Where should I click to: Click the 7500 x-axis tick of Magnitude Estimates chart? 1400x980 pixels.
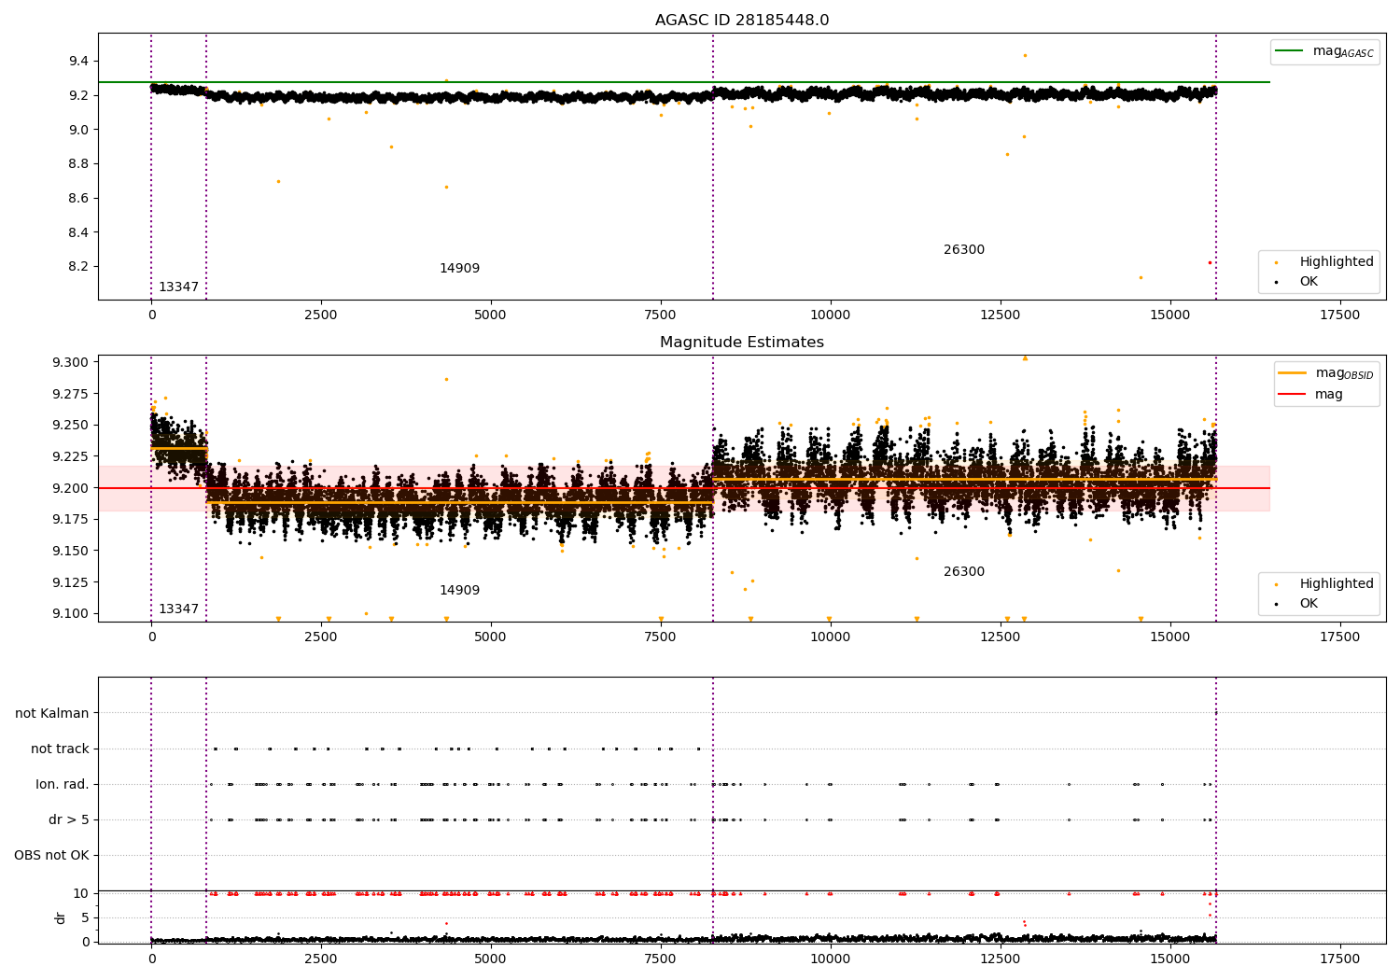661,637
